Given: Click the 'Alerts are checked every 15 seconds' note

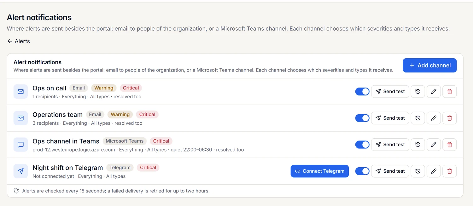Looking at the screenshot, I should click(x=116, y=191).
